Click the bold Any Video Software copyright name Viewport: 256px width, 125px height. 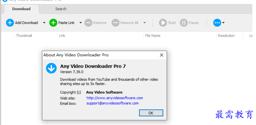[104, 92]
